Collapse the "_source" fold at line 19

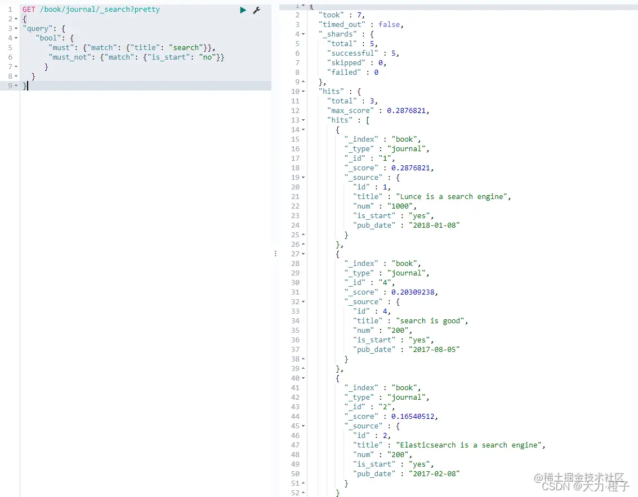(x=303, y=178)
